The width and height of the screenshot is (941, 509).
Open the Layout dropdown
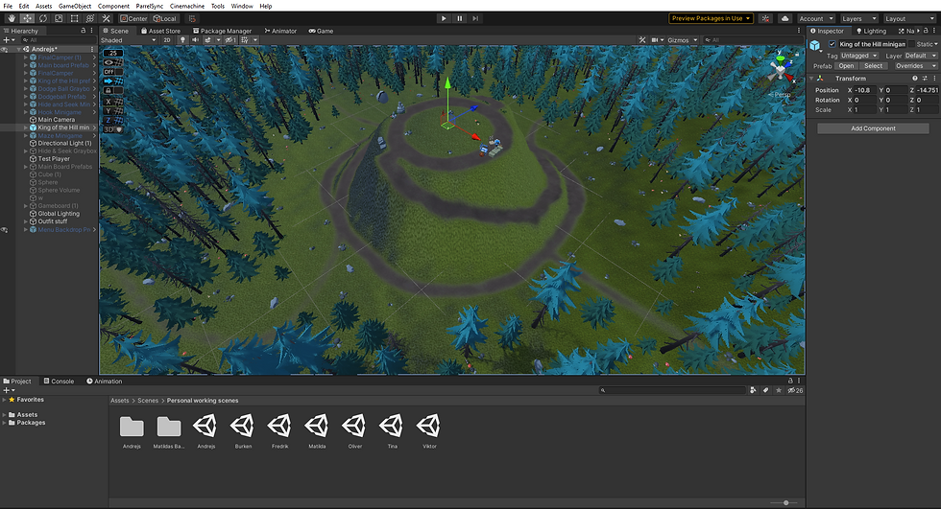(910, 18)
